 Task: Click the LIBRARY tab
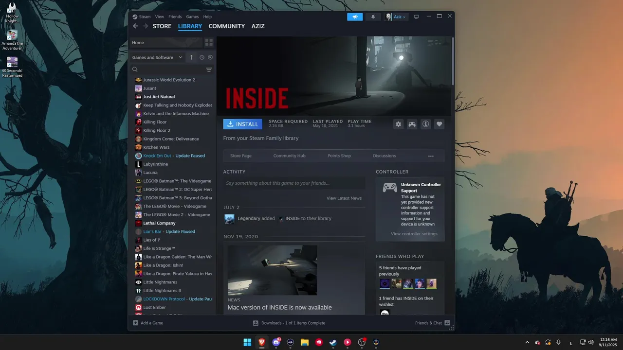[x=190, y=26]
